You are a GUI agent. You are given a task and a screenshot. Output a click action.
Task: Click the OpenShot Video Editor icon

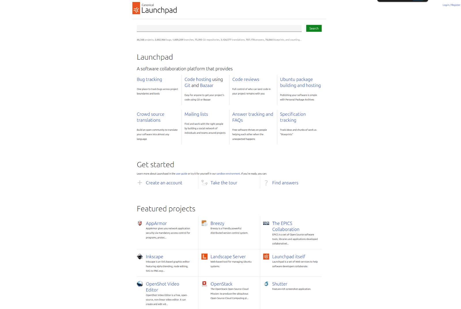140,284
